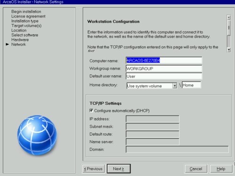Click the Workstation Configuration heading
This screenshot has width=235, height=176.
coord(113,22)
